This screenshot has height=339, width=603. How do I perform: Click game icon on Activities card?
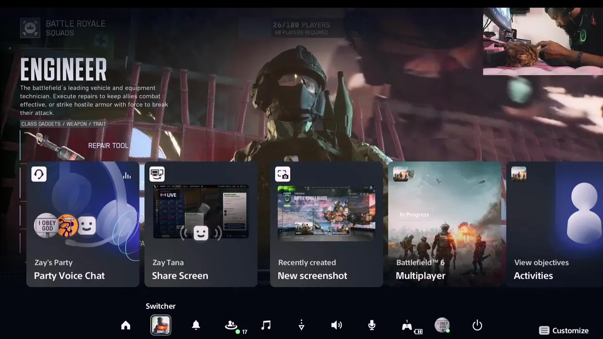(519, 174)
